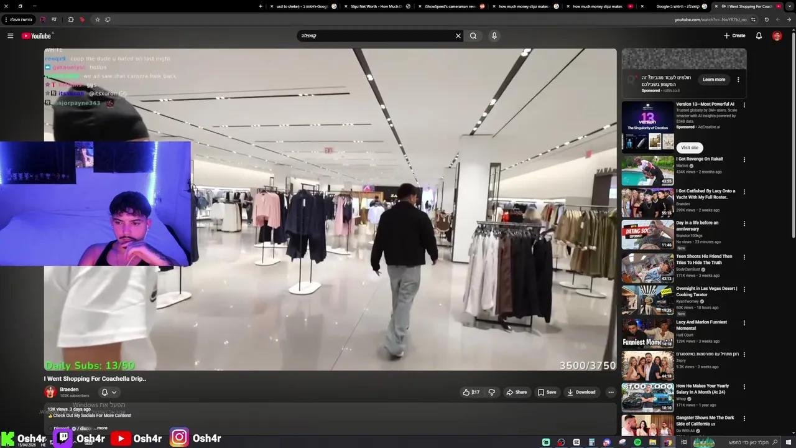Switch to the 'usd to shekel' tab
Image resolution: width=796 pixels, height=448 pixels.
303,6
